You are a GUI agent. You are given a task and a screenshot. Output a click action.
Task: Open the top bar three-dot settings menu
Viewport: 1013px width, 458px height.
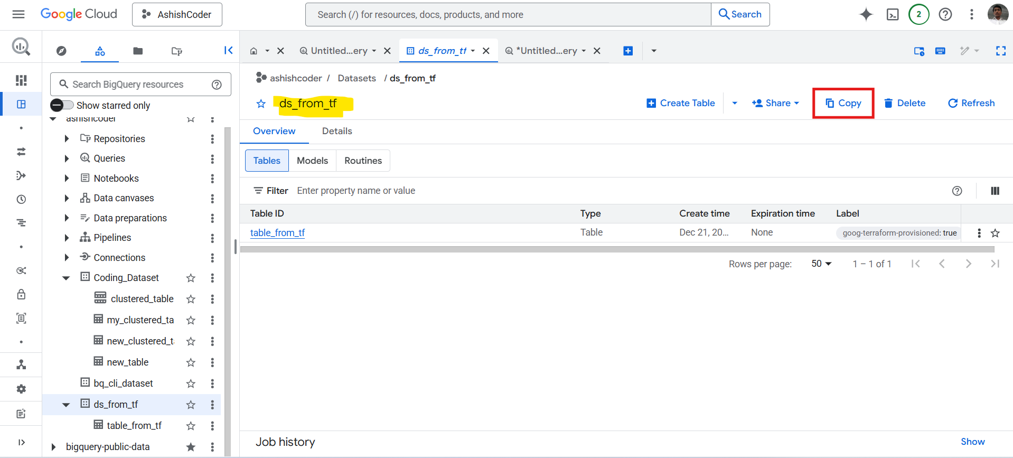coord(971,14)
